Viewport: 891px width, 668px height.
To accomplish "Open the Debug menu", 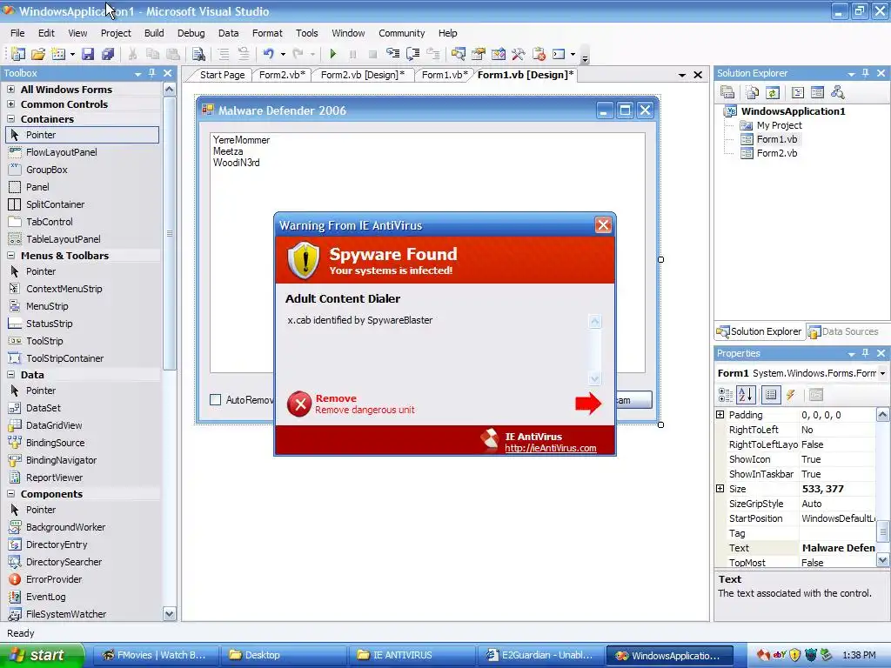I will (191, 33).
